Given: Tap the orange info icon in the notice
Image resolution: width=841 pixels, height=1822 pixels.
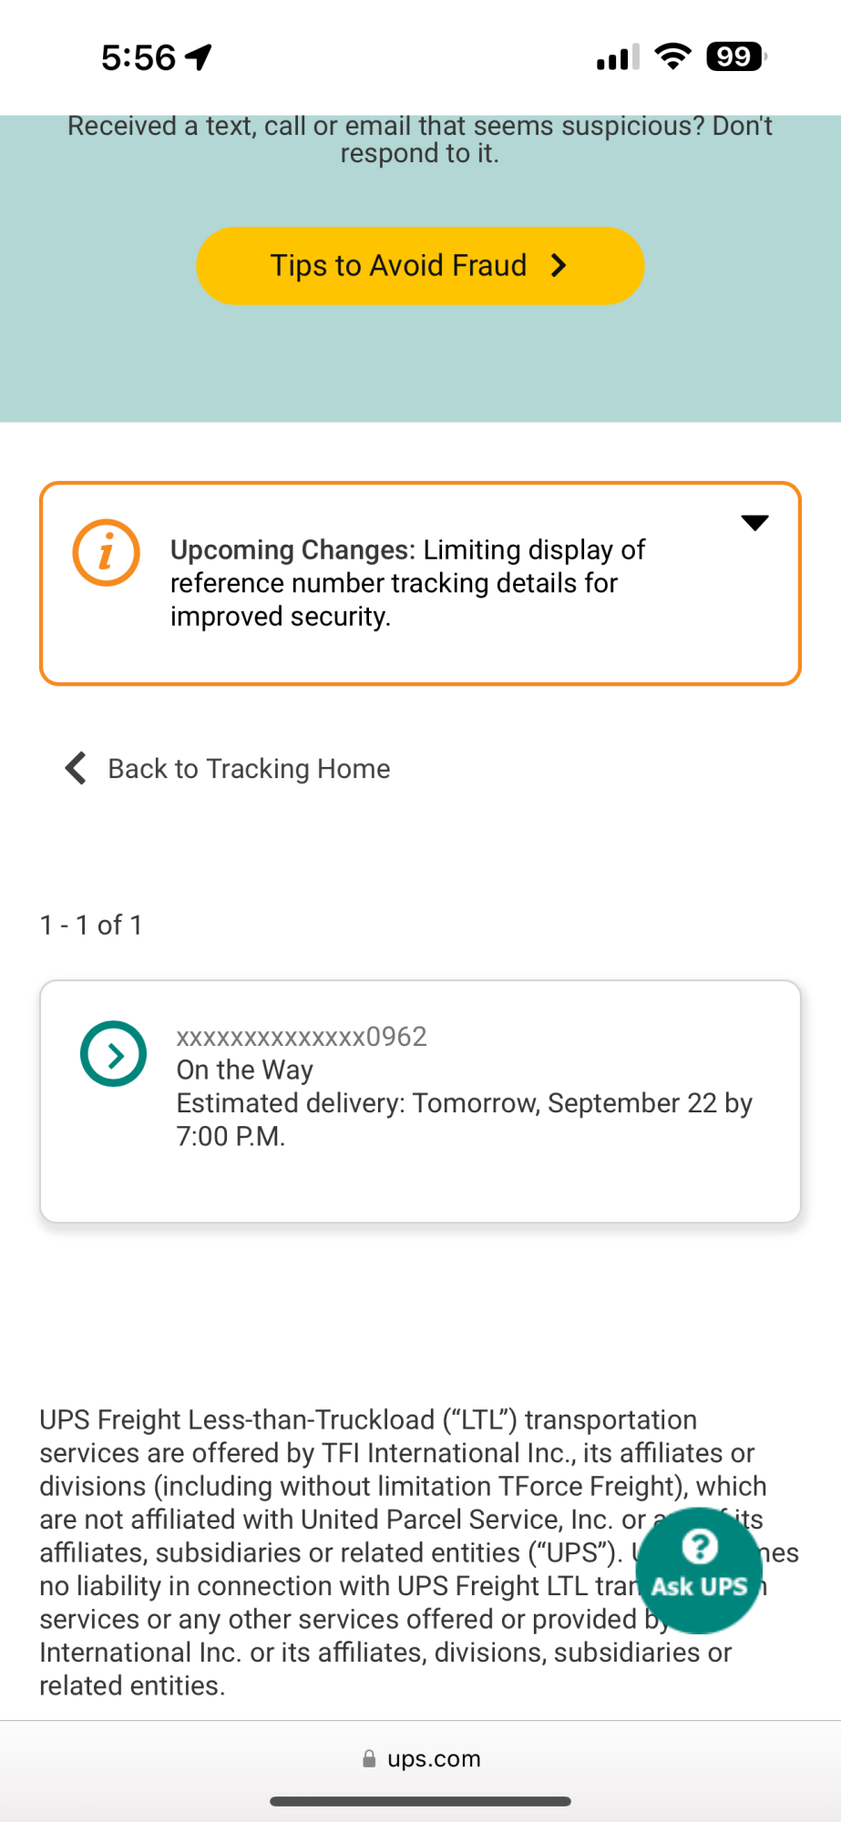Looking at the screenshot, I should pyautogui.click(x=106, y=553).
